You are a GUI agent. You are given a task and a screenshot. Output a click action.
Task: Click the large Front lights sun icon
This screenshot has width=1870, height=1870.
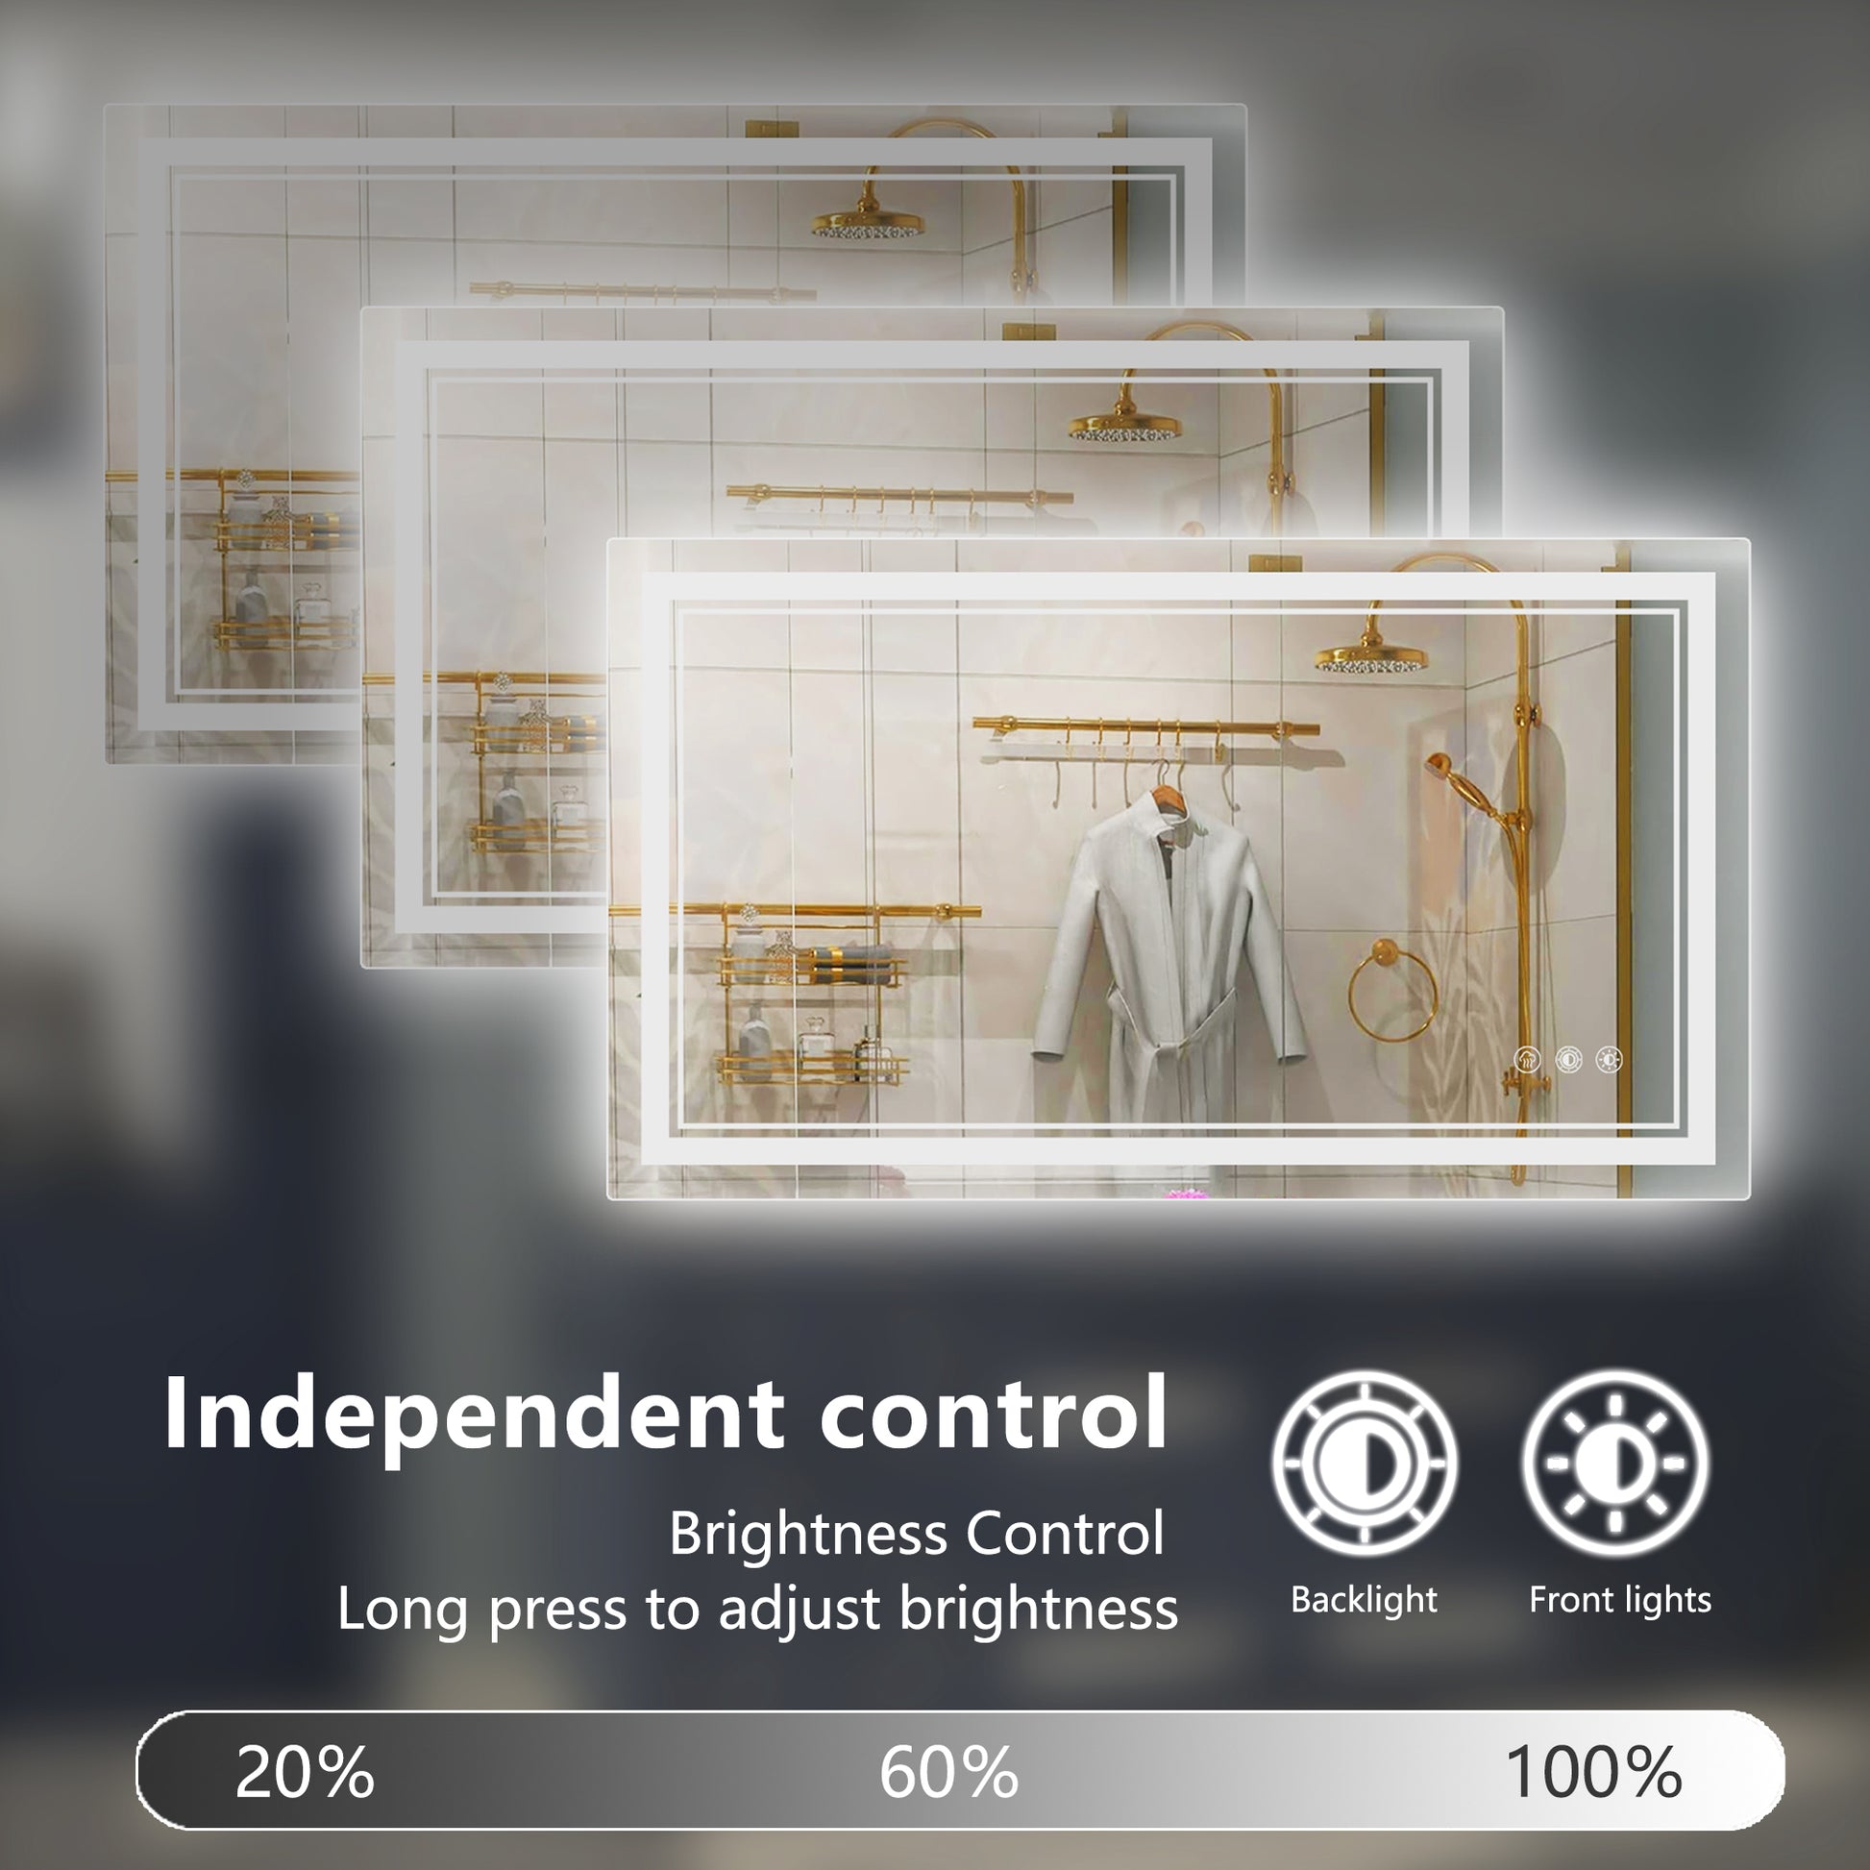pyautogui.click(x=1614, y=1463)
